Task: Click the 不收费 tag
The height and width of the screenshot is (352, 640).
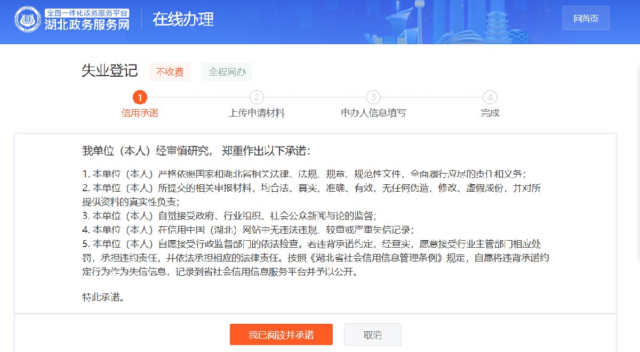Action: pyautogui.click(x=170, y=71)
